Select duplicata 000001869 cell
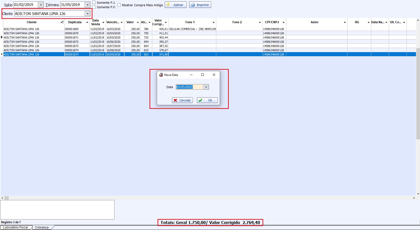This screenshot has width=420, height=230. 77,29
